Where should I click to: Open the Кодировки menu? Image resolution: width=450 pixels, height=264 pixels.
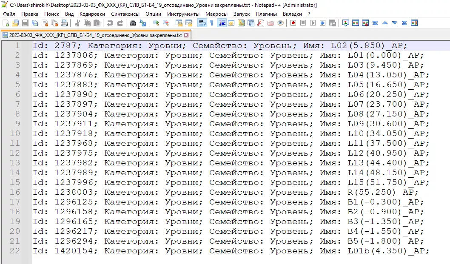pyautogui.click(x=92, y=14)
